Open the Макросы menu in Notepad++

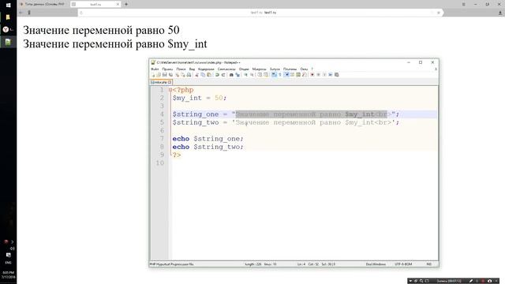click(x=260, y=69)
